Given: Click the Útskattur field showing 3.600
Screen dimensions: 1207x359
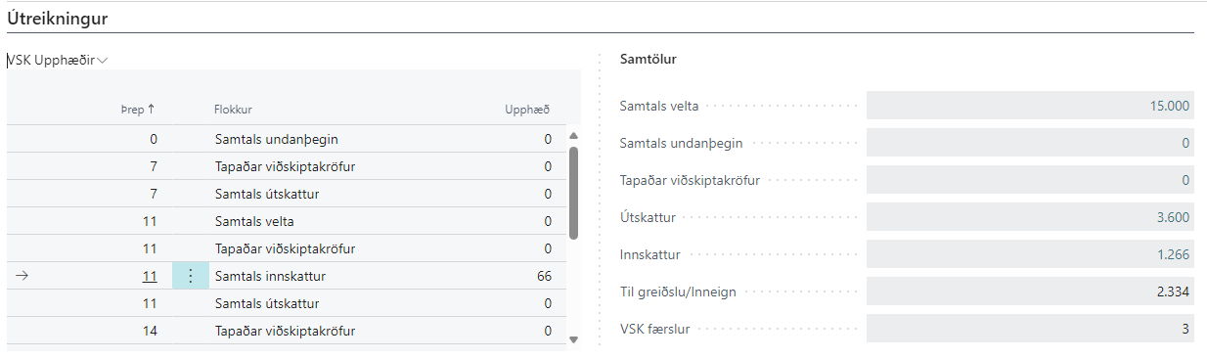Looking at the screenshot, I should 1030,217.
